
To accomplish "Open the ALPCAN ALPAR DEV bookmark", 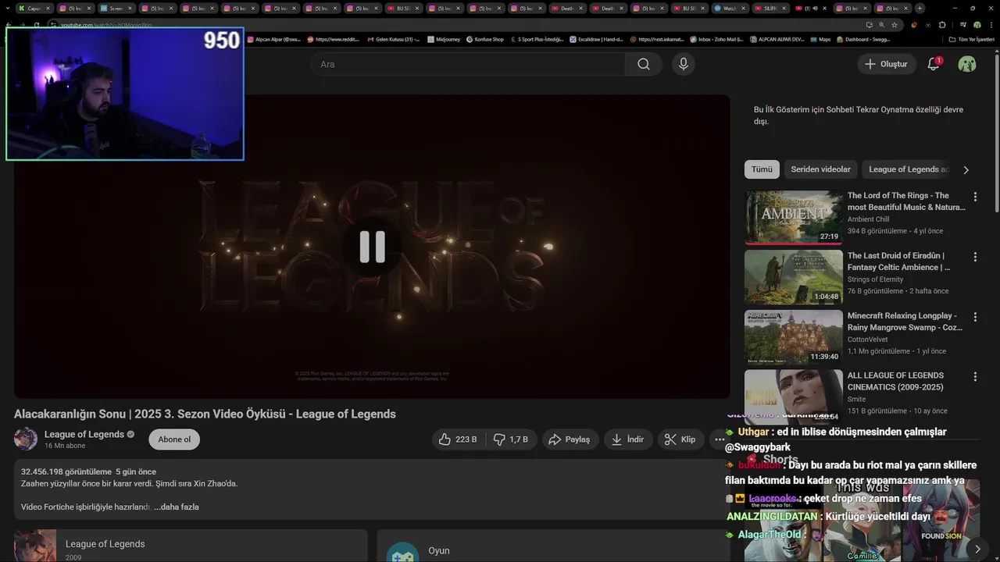I will [777, 39].
